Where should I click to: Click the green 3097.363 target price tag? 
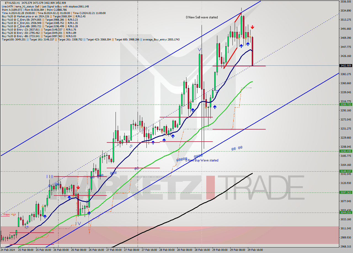coord(346,193)
